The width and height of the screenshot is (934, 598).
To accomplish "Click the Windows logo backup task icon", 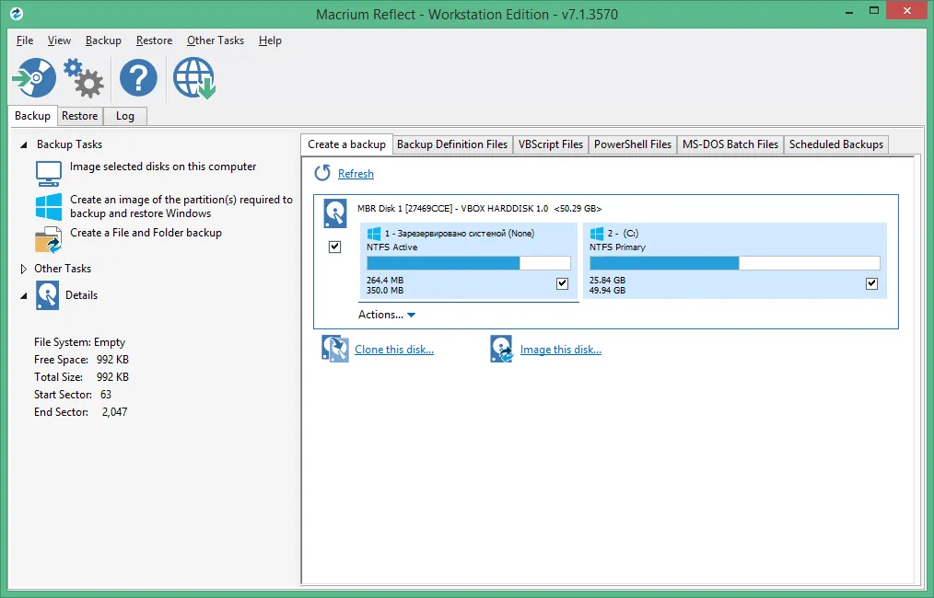I will (48, 206).
